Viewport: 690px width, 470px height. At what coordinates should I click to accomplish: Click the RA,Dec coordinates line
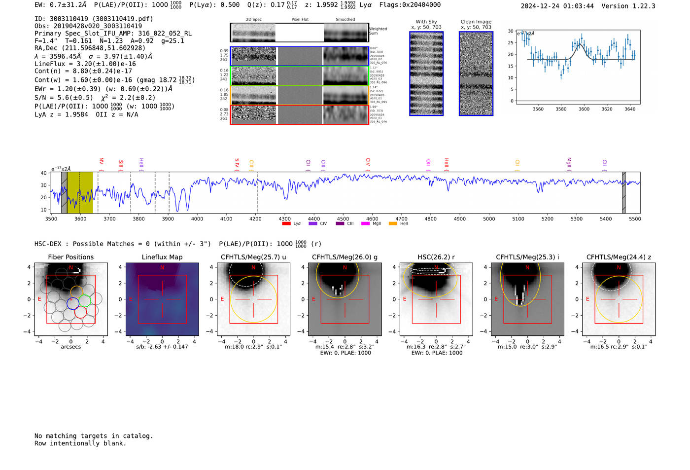(90, 48)
